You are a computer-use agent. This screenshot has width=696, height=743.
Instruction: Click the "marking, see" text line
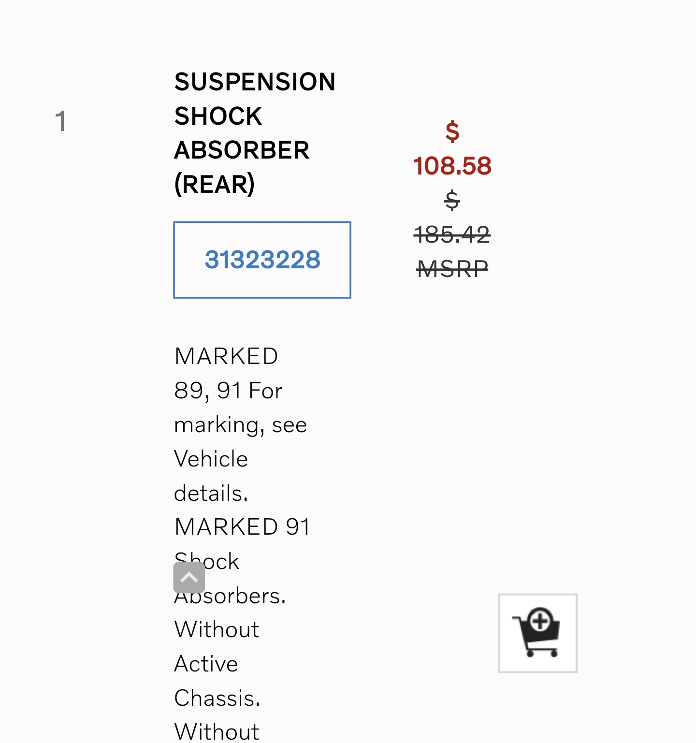tap(241, 425)
